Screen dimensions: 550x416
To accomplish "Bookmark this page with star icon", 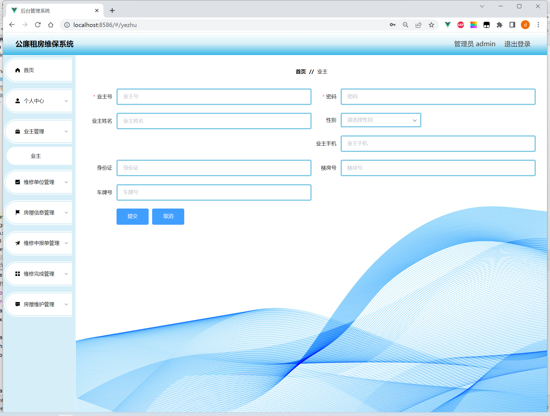I will (x=431, y=25).
